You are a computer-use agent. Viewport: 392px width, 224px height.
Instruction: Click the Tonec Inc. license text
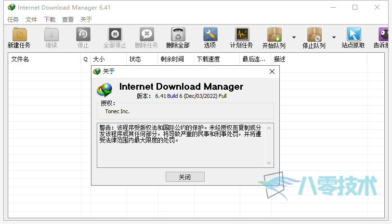click(117, 111)
